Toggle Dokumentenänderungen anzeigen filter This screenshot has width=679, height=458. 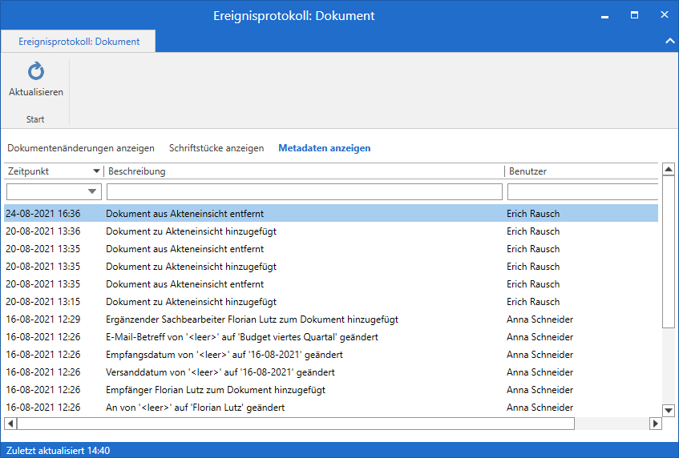[x=81, y=148]
